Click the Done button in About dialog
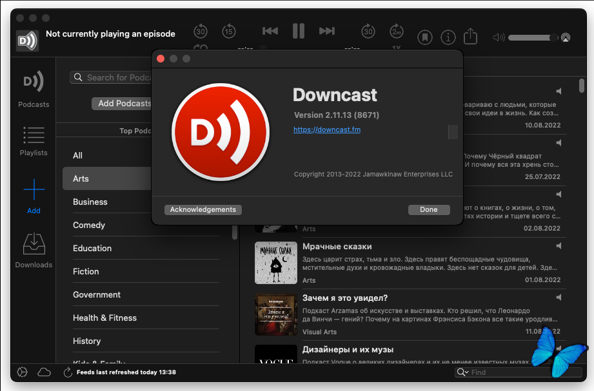The image size is (594, 391). (429, 209)
